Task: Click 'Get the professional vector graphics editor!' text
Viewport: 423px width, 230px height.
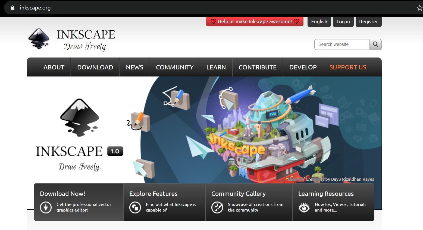Action: pyautogui.click(x=84, y=207)
